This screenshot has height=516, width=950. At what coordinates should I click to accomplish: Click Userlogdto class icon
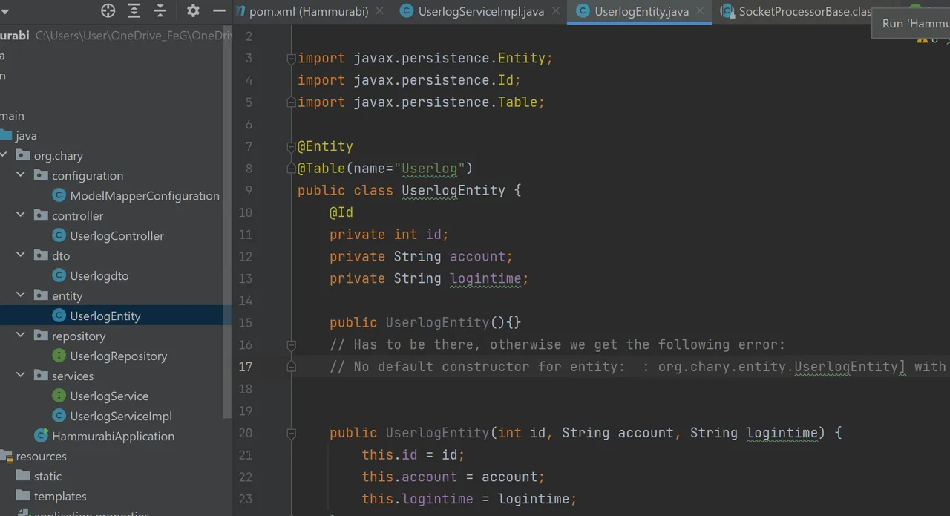tap(59, 275)
